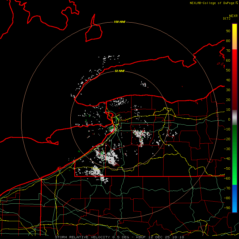Click the -60 value on the velocity scale
Screen dimensions: 239x239
coord(227,178)
